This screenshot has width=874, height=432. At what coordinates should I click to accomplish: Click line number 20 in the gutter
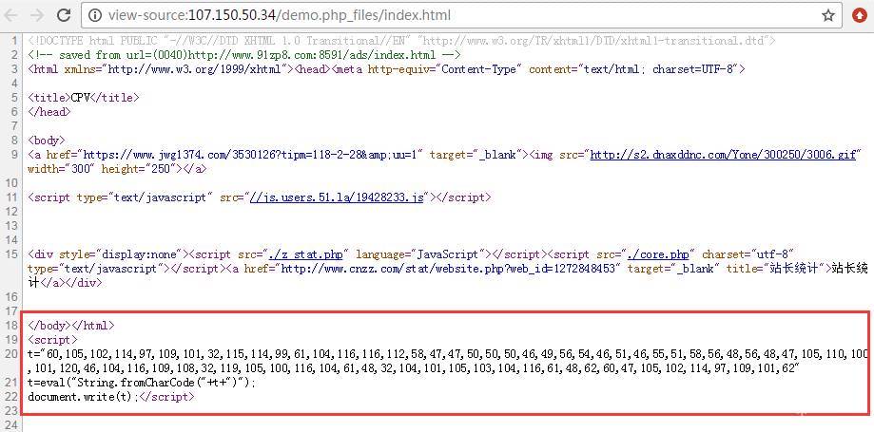[x=11, y=354]
